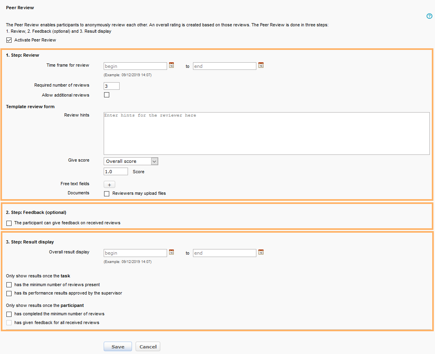Select the Required number of reviews field
The height and width of the screenshot is (354, 435).
click(111, 85)
